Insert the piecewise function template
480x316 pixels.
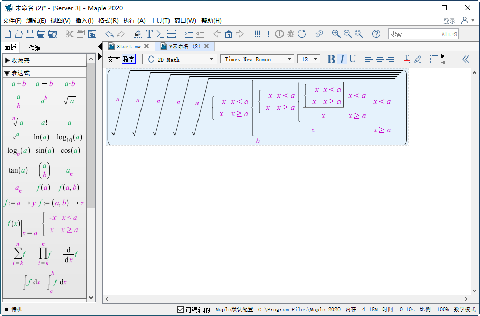pyautogui.click(x=61, y=224)
